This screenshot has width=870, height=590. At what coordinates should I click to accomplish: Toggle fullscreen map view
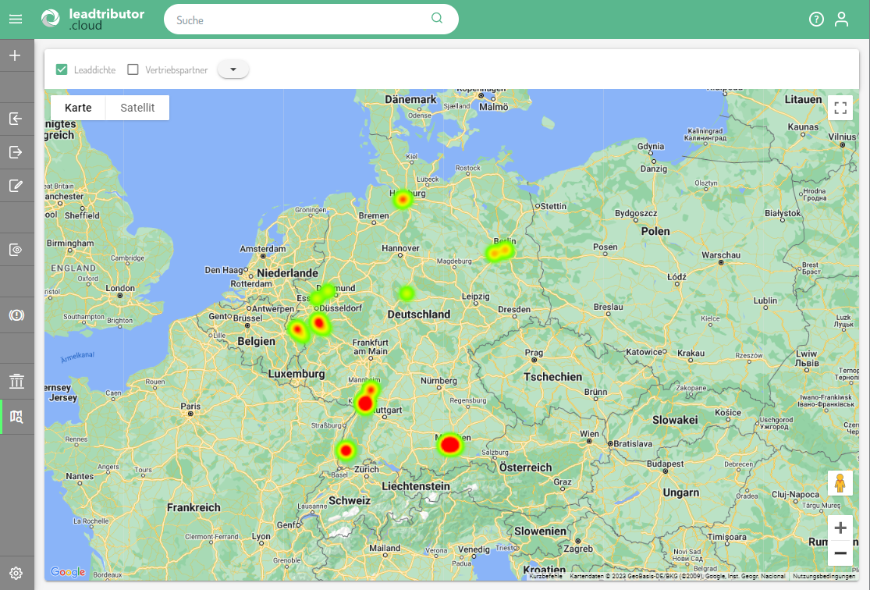[x=840, y=108]
